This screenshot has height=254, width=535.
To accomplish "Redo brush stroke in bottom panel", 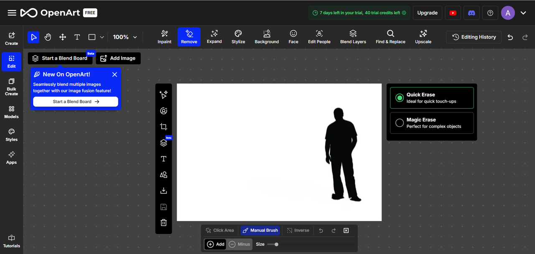I will click(x=334, y=230).
